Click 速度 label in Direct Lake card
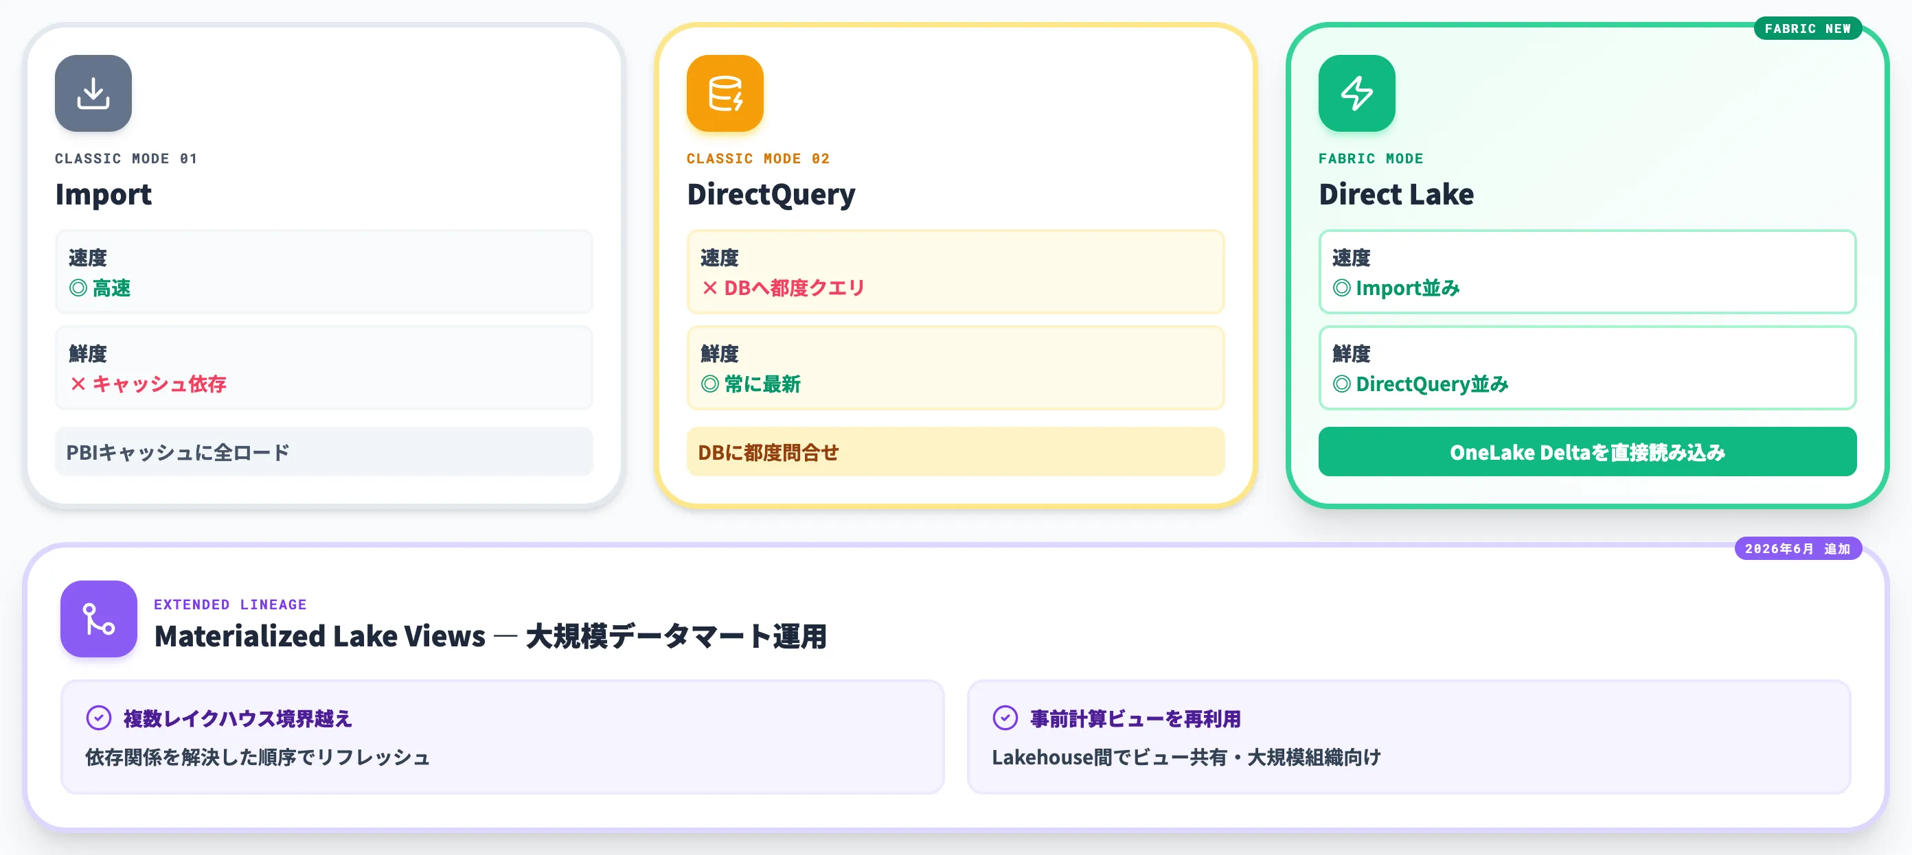This screenshot has height=855, width=1912. tap(1351, 257)
